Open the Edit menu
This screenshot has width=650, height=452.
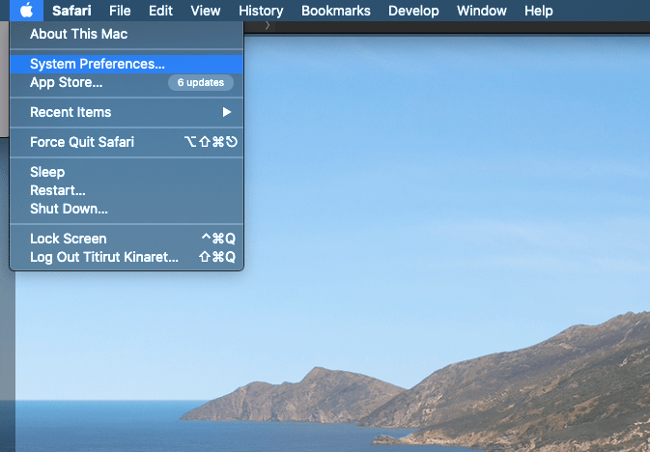160,11
